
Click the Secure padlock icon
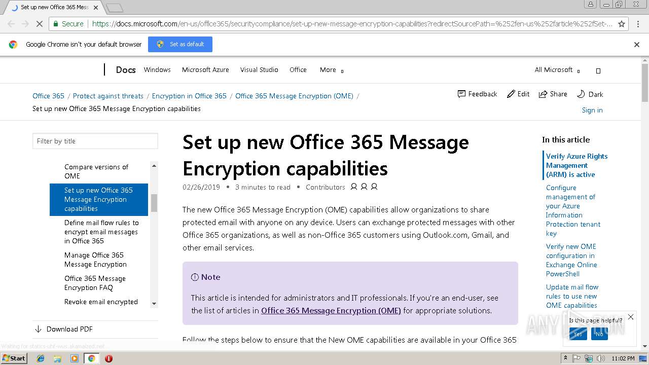click(x=55, y=24)
